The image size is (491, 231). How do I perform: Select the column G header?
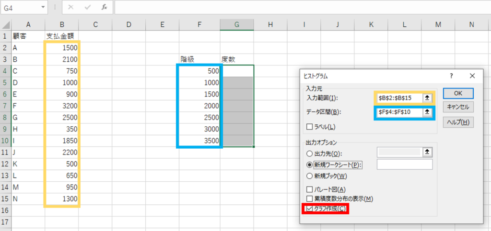(237, 25)
